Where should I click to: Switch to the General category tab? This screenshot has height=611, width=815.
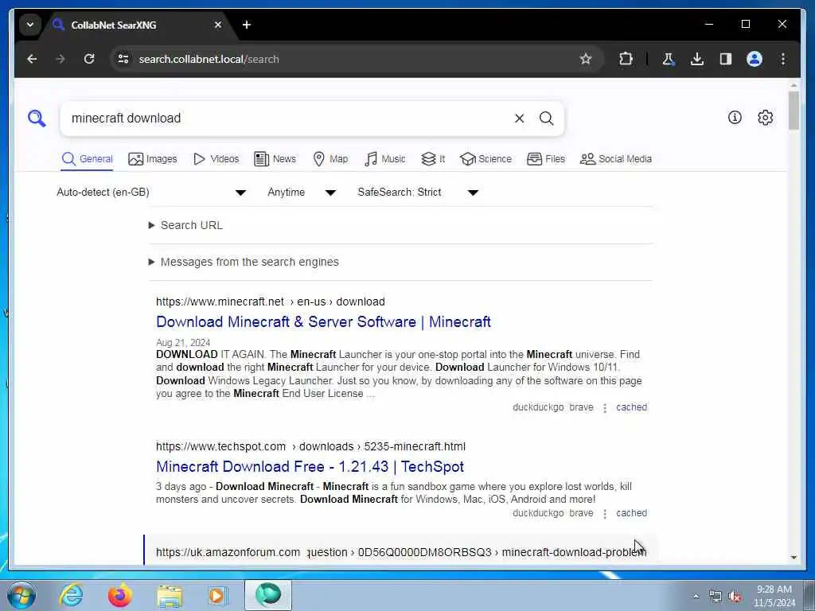click(87, 159)
